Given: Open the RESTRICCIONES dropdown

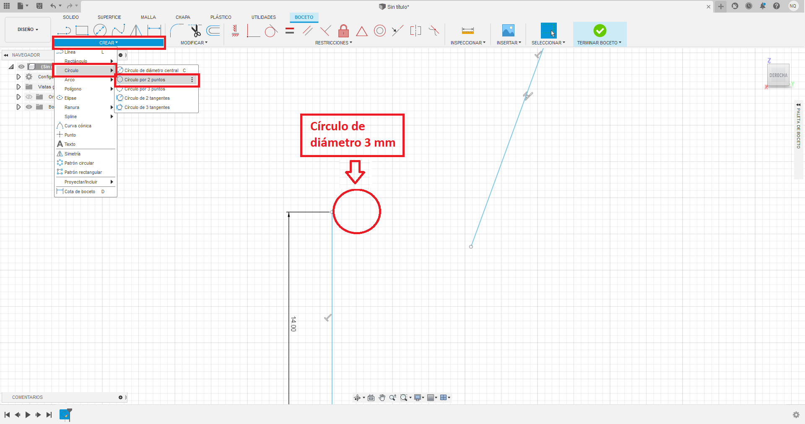Looking at the screenshot, I should tap(334, 43).
